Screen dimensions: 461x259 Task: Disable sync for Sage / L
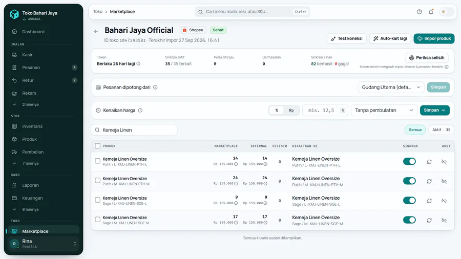click(409, 201)
